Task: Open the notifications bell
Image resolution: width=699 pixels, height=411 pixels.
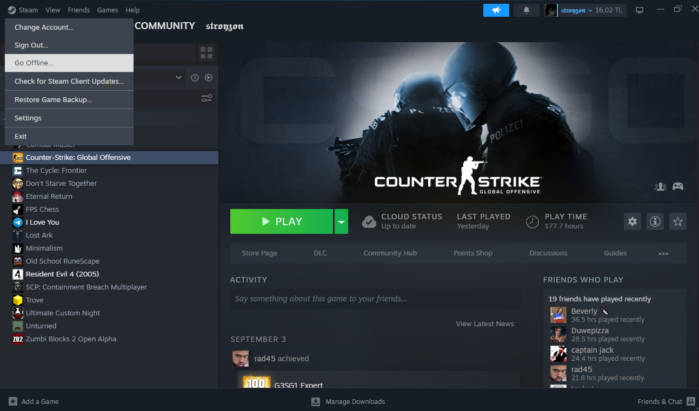Action: coord(527,10)
